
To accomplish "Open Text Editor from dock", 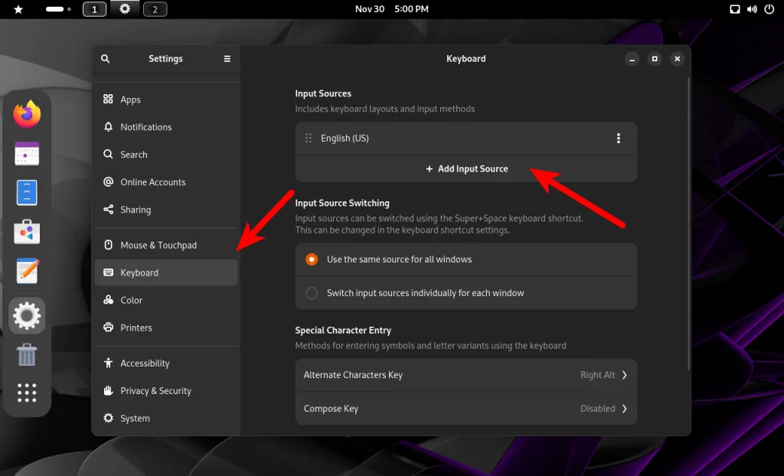I will (x=27, y=270).
